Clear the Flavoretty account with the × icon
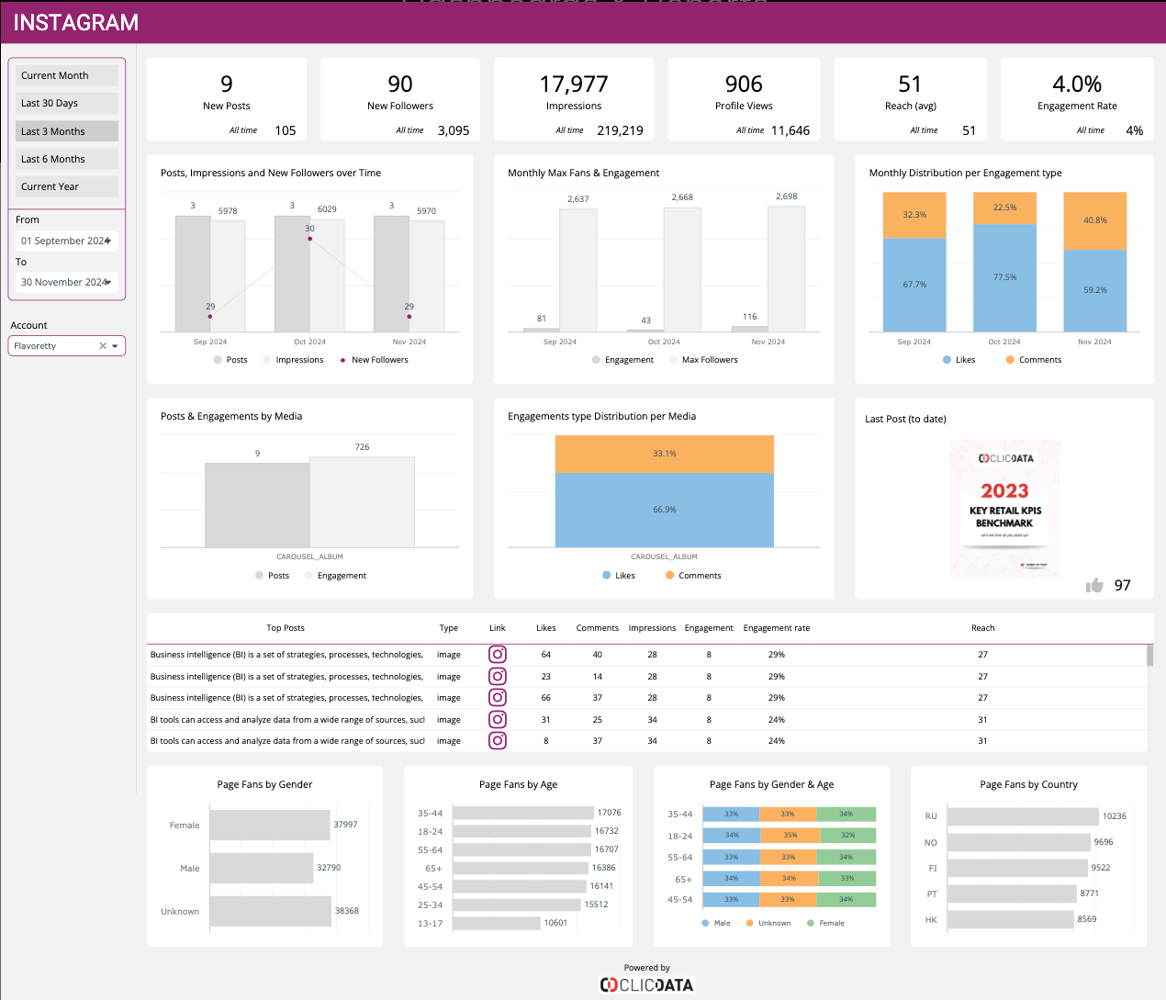This screenshot has width=1166, height=1000. (x=103, y=345)
